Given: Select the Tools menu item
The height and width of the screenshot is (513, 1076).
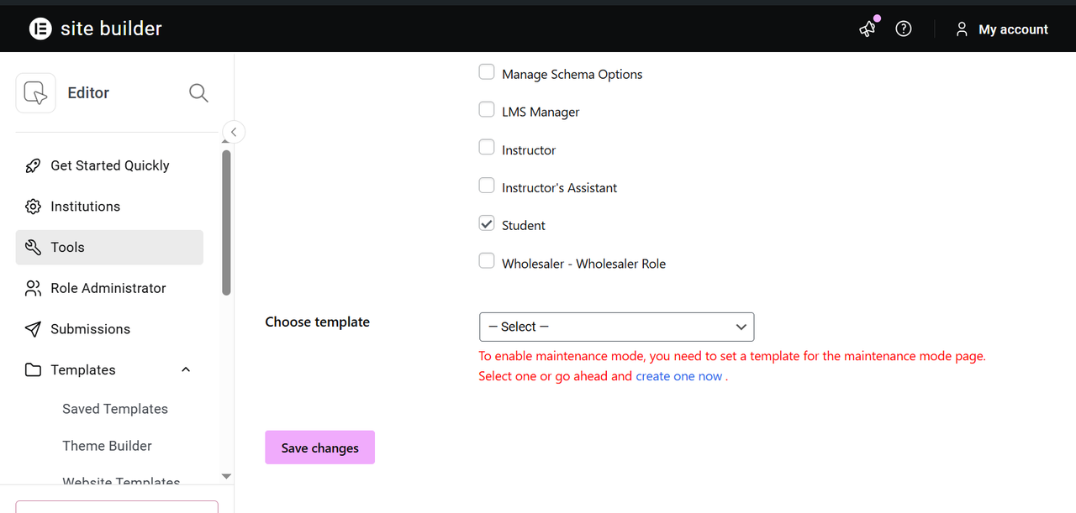Looking at the screenshot, I should click(109, 248).
